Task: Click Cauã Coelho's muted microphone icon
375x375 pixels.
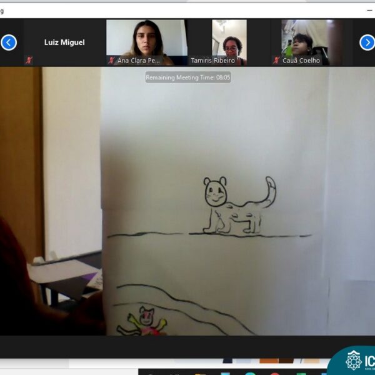Action: (276, 61)
